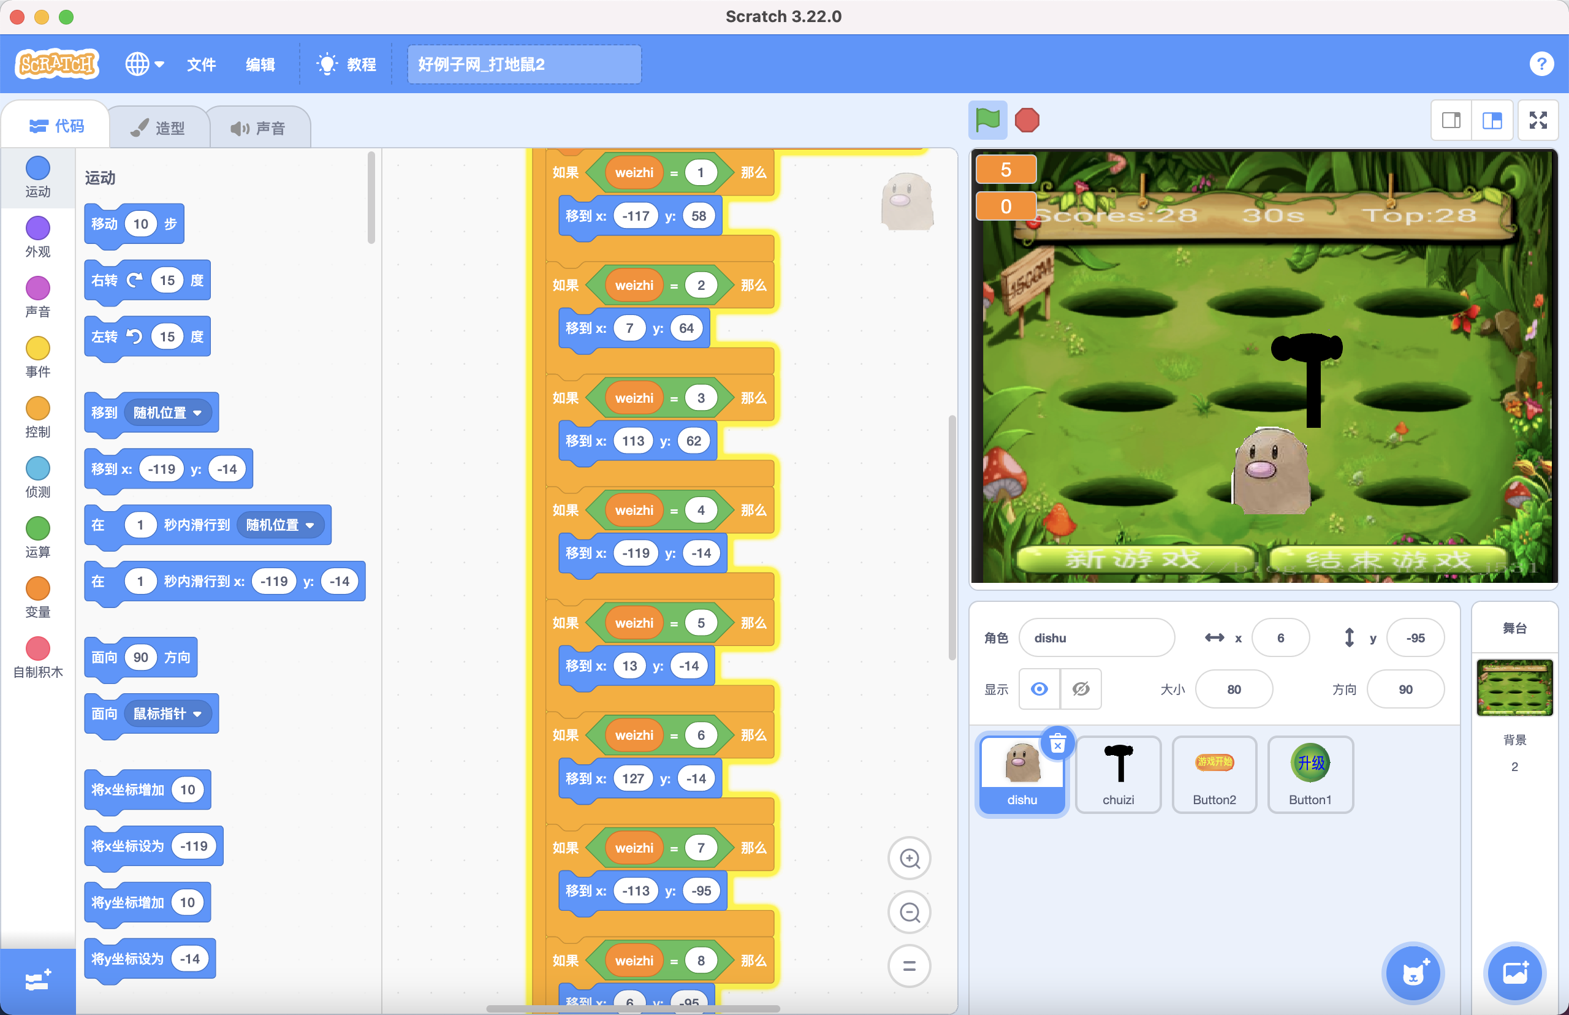Screen dimensions: 1569x1015
Task: Open the 教程 tutorials
Action: tap(347, 64)
